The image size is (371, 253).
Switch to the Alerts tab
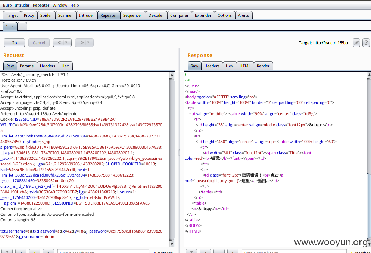pos(243,15)
